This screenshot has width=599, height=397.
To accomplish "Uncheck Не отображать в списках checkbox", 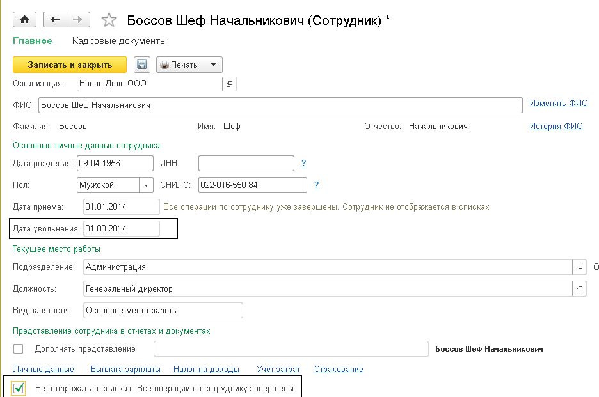I will [19, 388].
